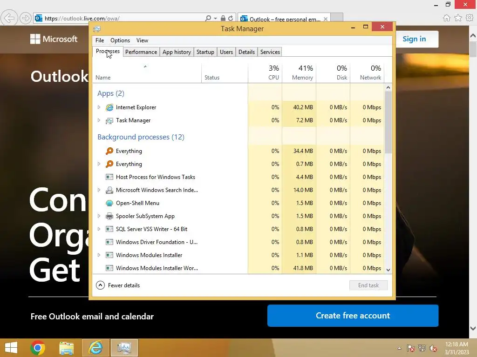The height and width of the screenshot is (357, 477).
Task: Click the Internet Explorer back arrow
Action: [x=9, y=18]
